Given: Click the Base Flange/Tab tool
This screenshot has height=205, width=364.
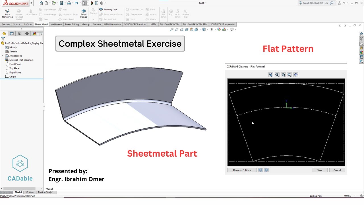Looking at the screenshot, I should tap(7, 14).
